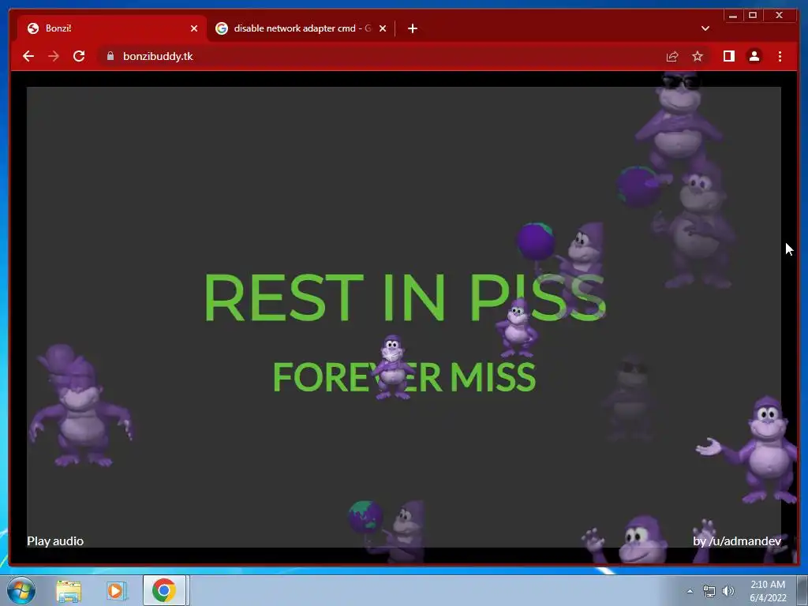Share this page using share icon
This screenshot has width=808, height=606.
[672, 56]
